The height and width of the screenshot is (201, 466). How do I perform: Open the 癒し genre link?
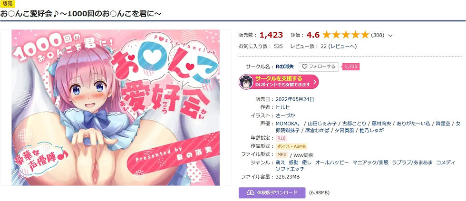(308, 163)
